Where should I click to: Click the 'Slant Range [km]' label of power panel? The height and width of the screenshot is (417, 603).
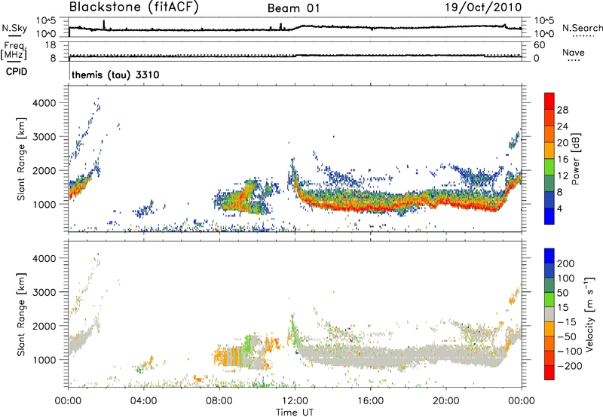21,159
